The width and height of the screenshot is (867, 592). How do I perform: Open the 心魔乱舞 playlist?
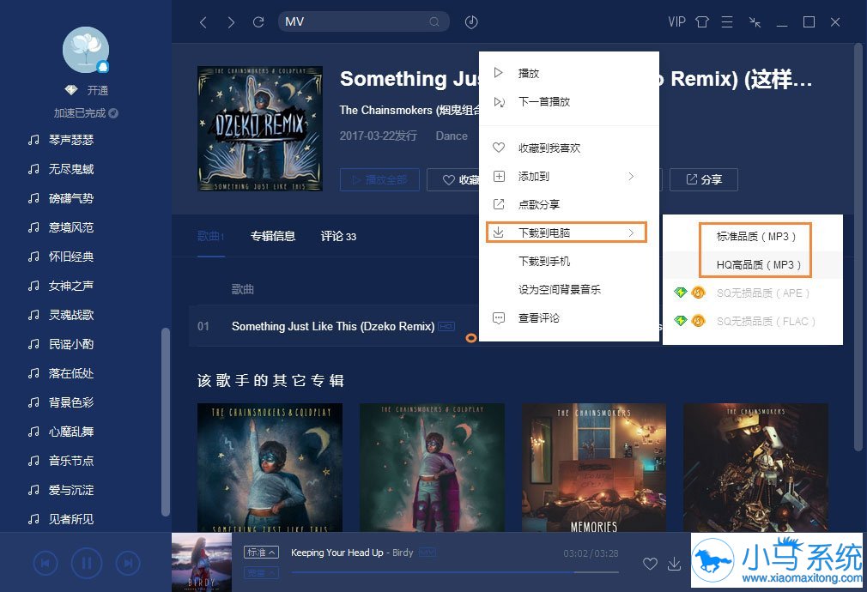point(70,432)
